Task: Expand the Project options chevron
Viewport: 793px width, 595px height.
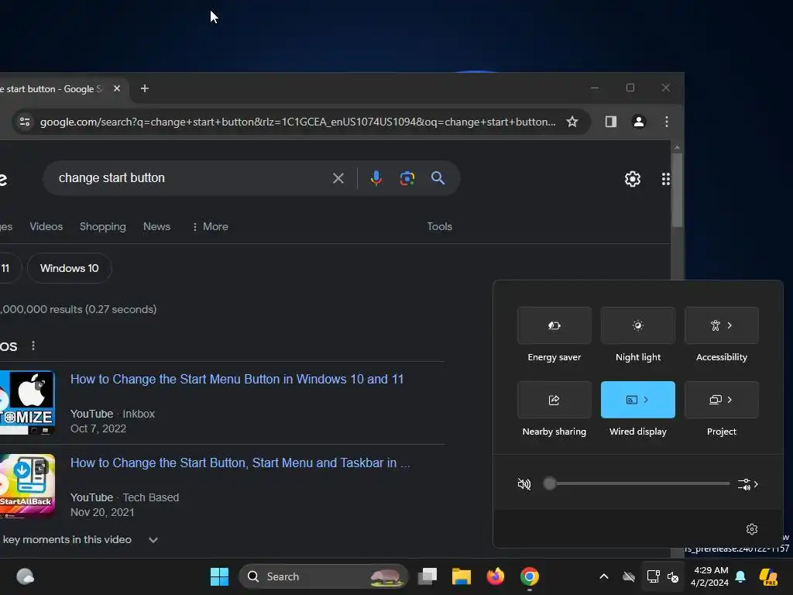Action: tap(729, 400)
